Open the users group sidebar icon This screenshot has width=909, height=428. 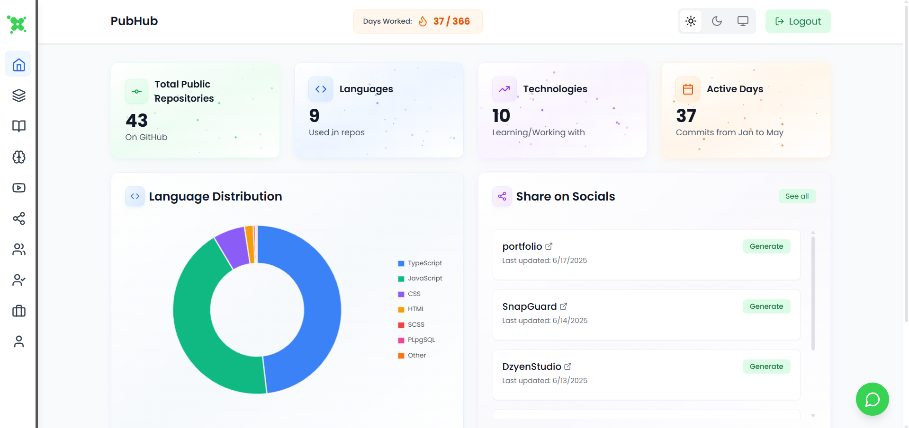pyautogui.click(x=18, y=249)
